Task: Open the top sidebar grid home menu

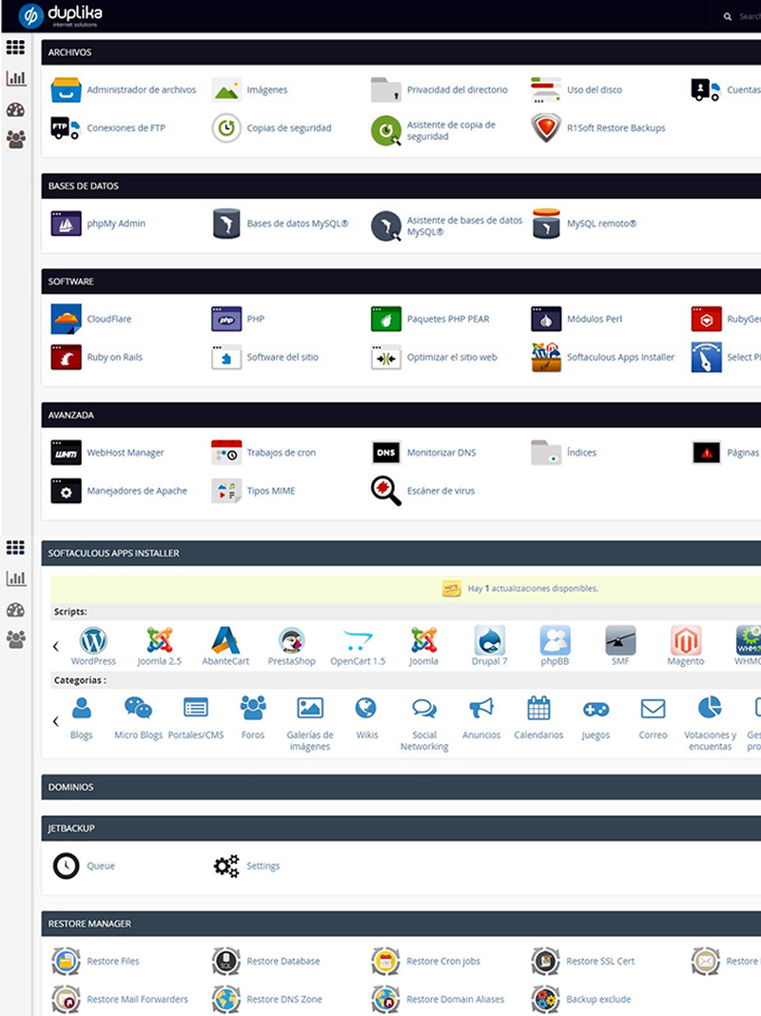Action: (x=15, y=48)
